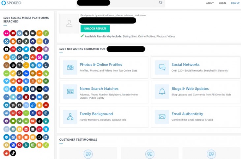Click the org-chart icon beside Family Background
The image size is (241, 159).
point(70,117)
